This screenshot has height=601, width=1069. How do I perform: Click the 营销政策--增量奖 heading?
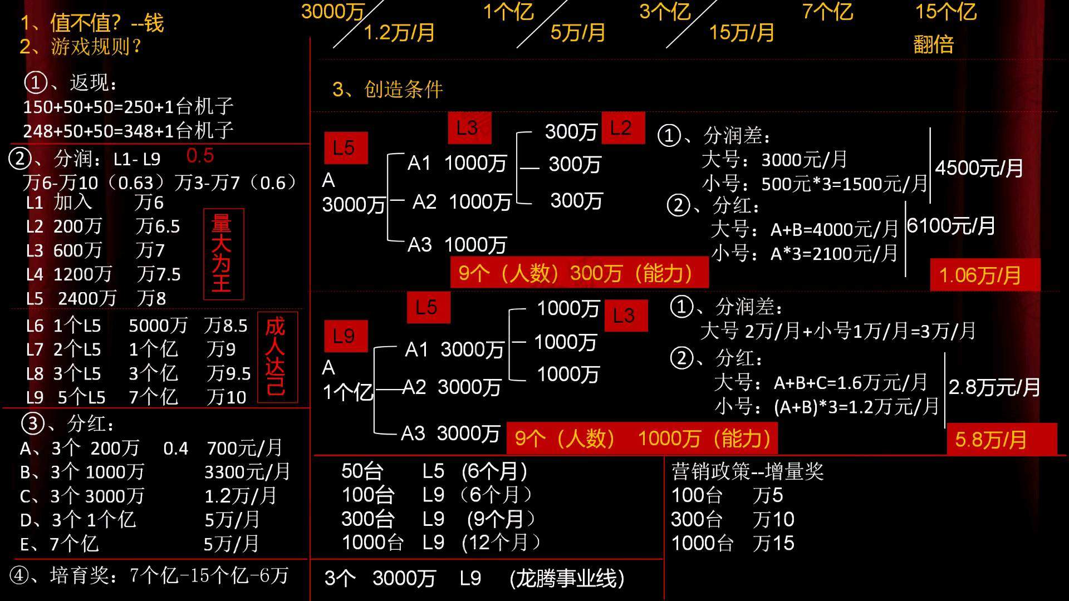point(747,471)
